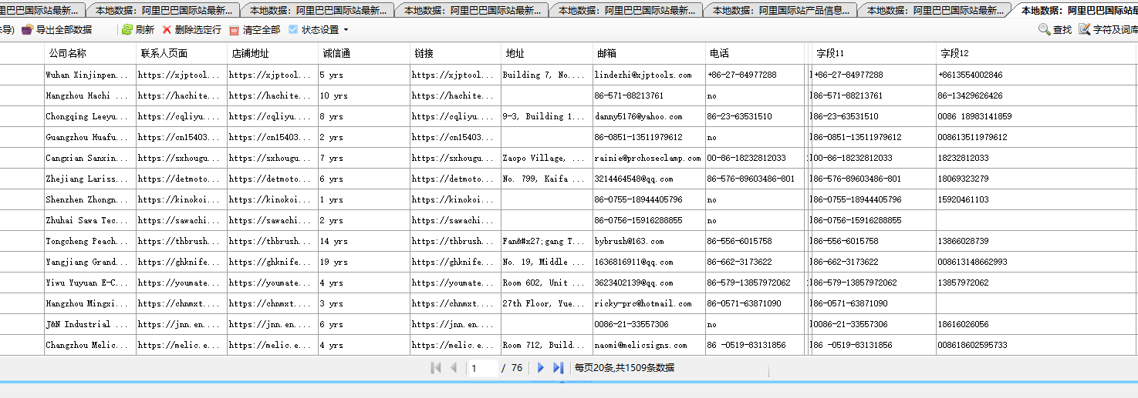
Task: Click the 地址 column header
Action: click(547, 54)
